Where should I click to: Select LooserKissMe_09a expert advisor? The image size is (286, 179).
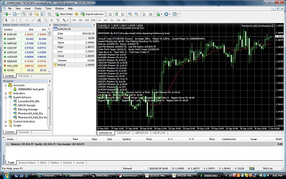tap(29, 101)
